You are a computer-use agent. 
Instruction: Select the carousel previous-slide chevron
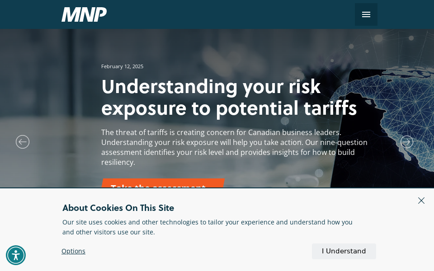coord(23,142)
